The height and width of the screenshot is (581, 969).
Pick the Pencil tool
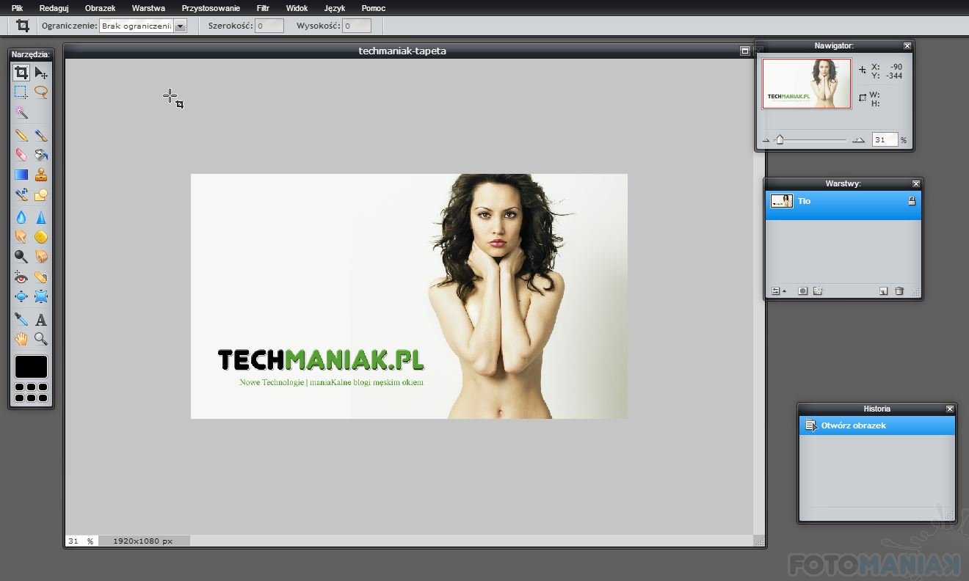click(21, 135)
